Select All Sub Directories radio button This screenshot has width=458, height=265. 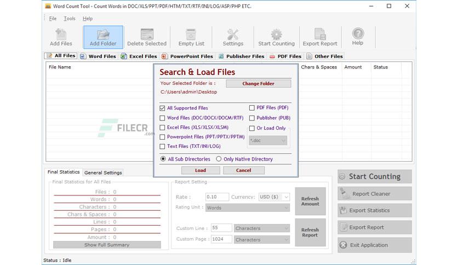click(x=163, y=159)
